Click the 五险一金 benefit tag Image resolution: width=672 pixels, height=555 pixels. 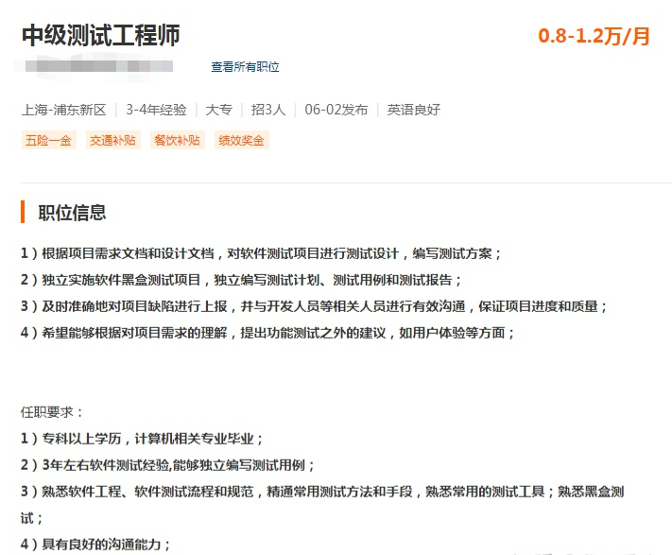(49, 141)
